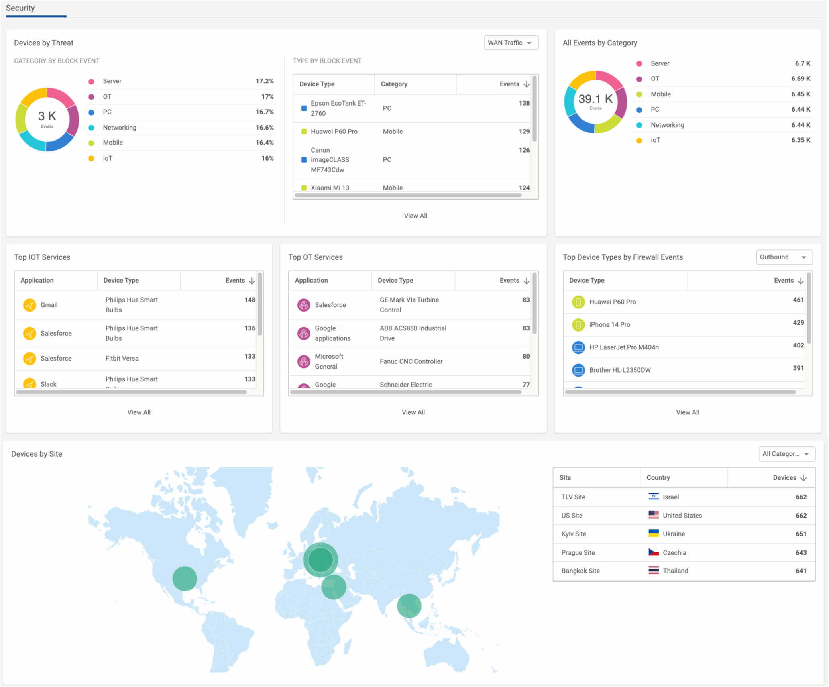Click the large map bubble over Europe
Viewport: 829px width, 687px height.
(x=320, y=559)
